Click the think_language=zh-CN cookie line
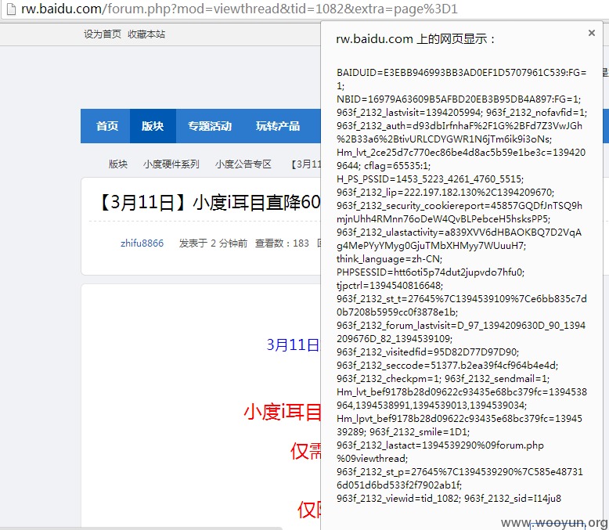This screenshot has width=609, height=530. point(390,259)
